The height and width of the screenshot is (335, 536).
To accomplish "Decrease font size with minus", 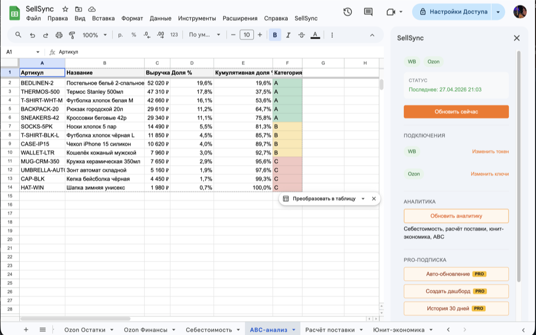I will [234, 35].
